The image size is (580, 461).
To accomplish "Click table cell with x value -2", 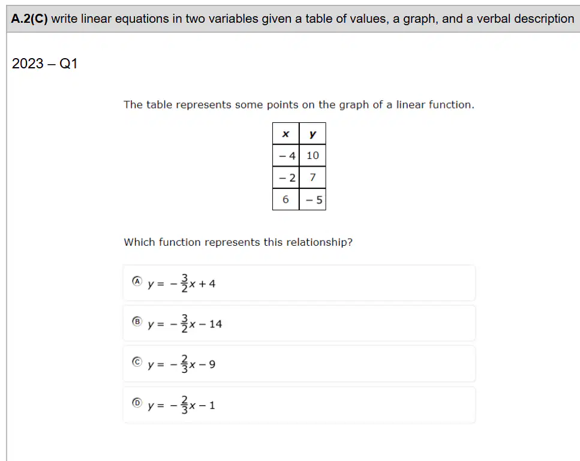I will pos(286,177).
